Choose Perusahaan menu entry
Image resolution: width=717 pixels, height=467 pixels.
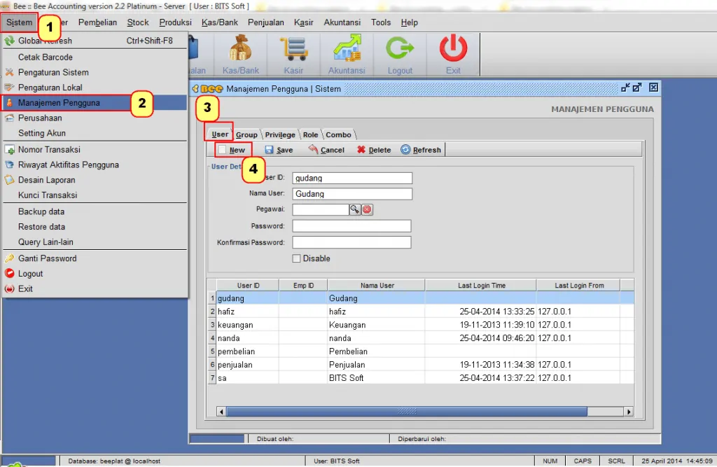[x=95, y=118]
